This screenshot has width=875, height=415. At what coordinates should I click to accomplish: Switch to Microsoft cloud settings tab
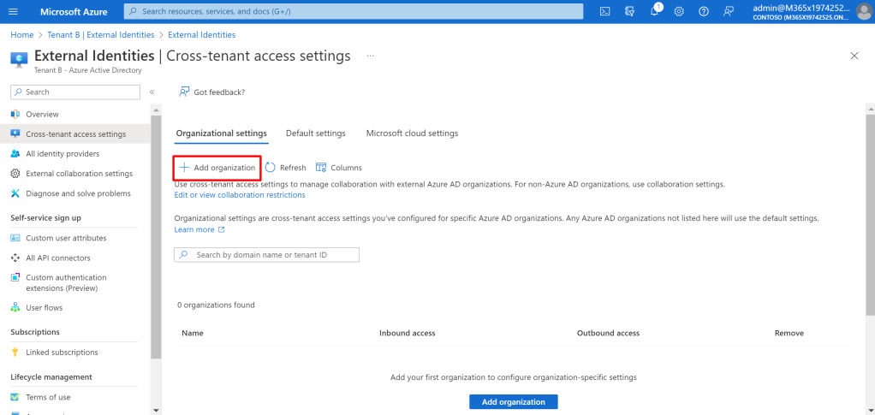(412, 133)
